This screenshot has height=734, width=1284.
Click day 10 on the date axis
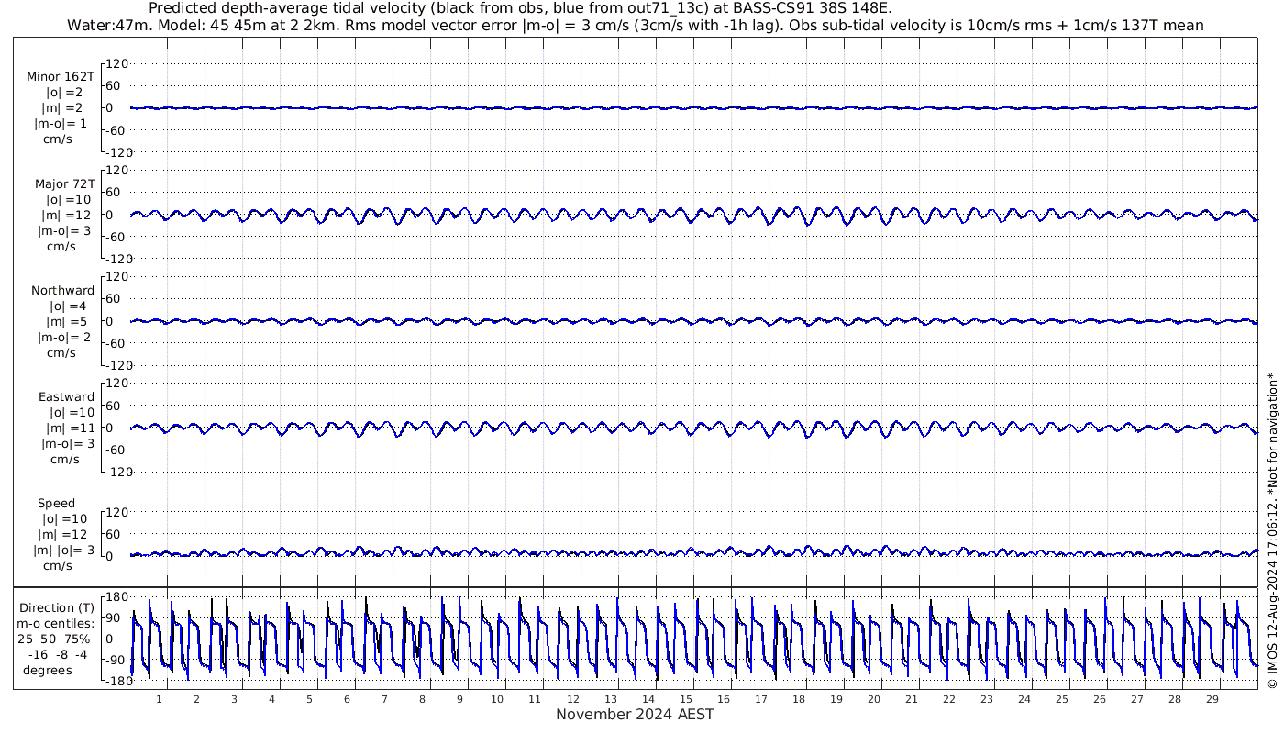pos(497,699)
